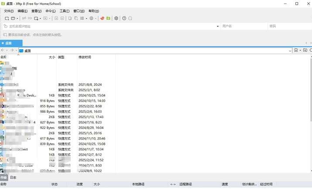Open the 文件(F) menu
Screen dimensions: 312x195
click(x=9, y=11)
